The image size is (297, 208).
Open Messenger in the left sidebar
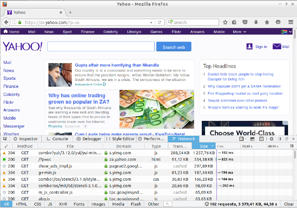coord(14,126)
